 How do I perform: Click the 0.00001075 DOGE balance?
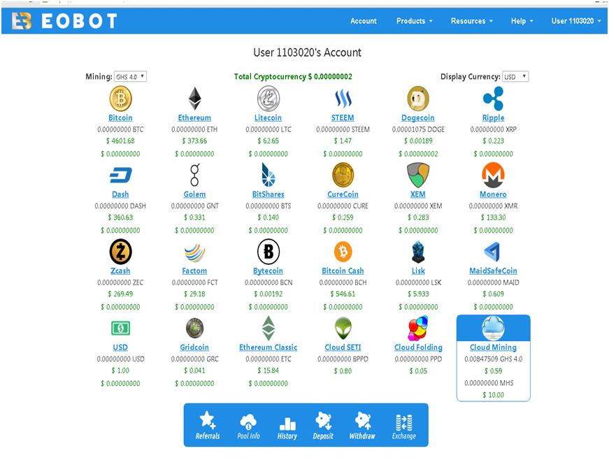tap(418, 129)
